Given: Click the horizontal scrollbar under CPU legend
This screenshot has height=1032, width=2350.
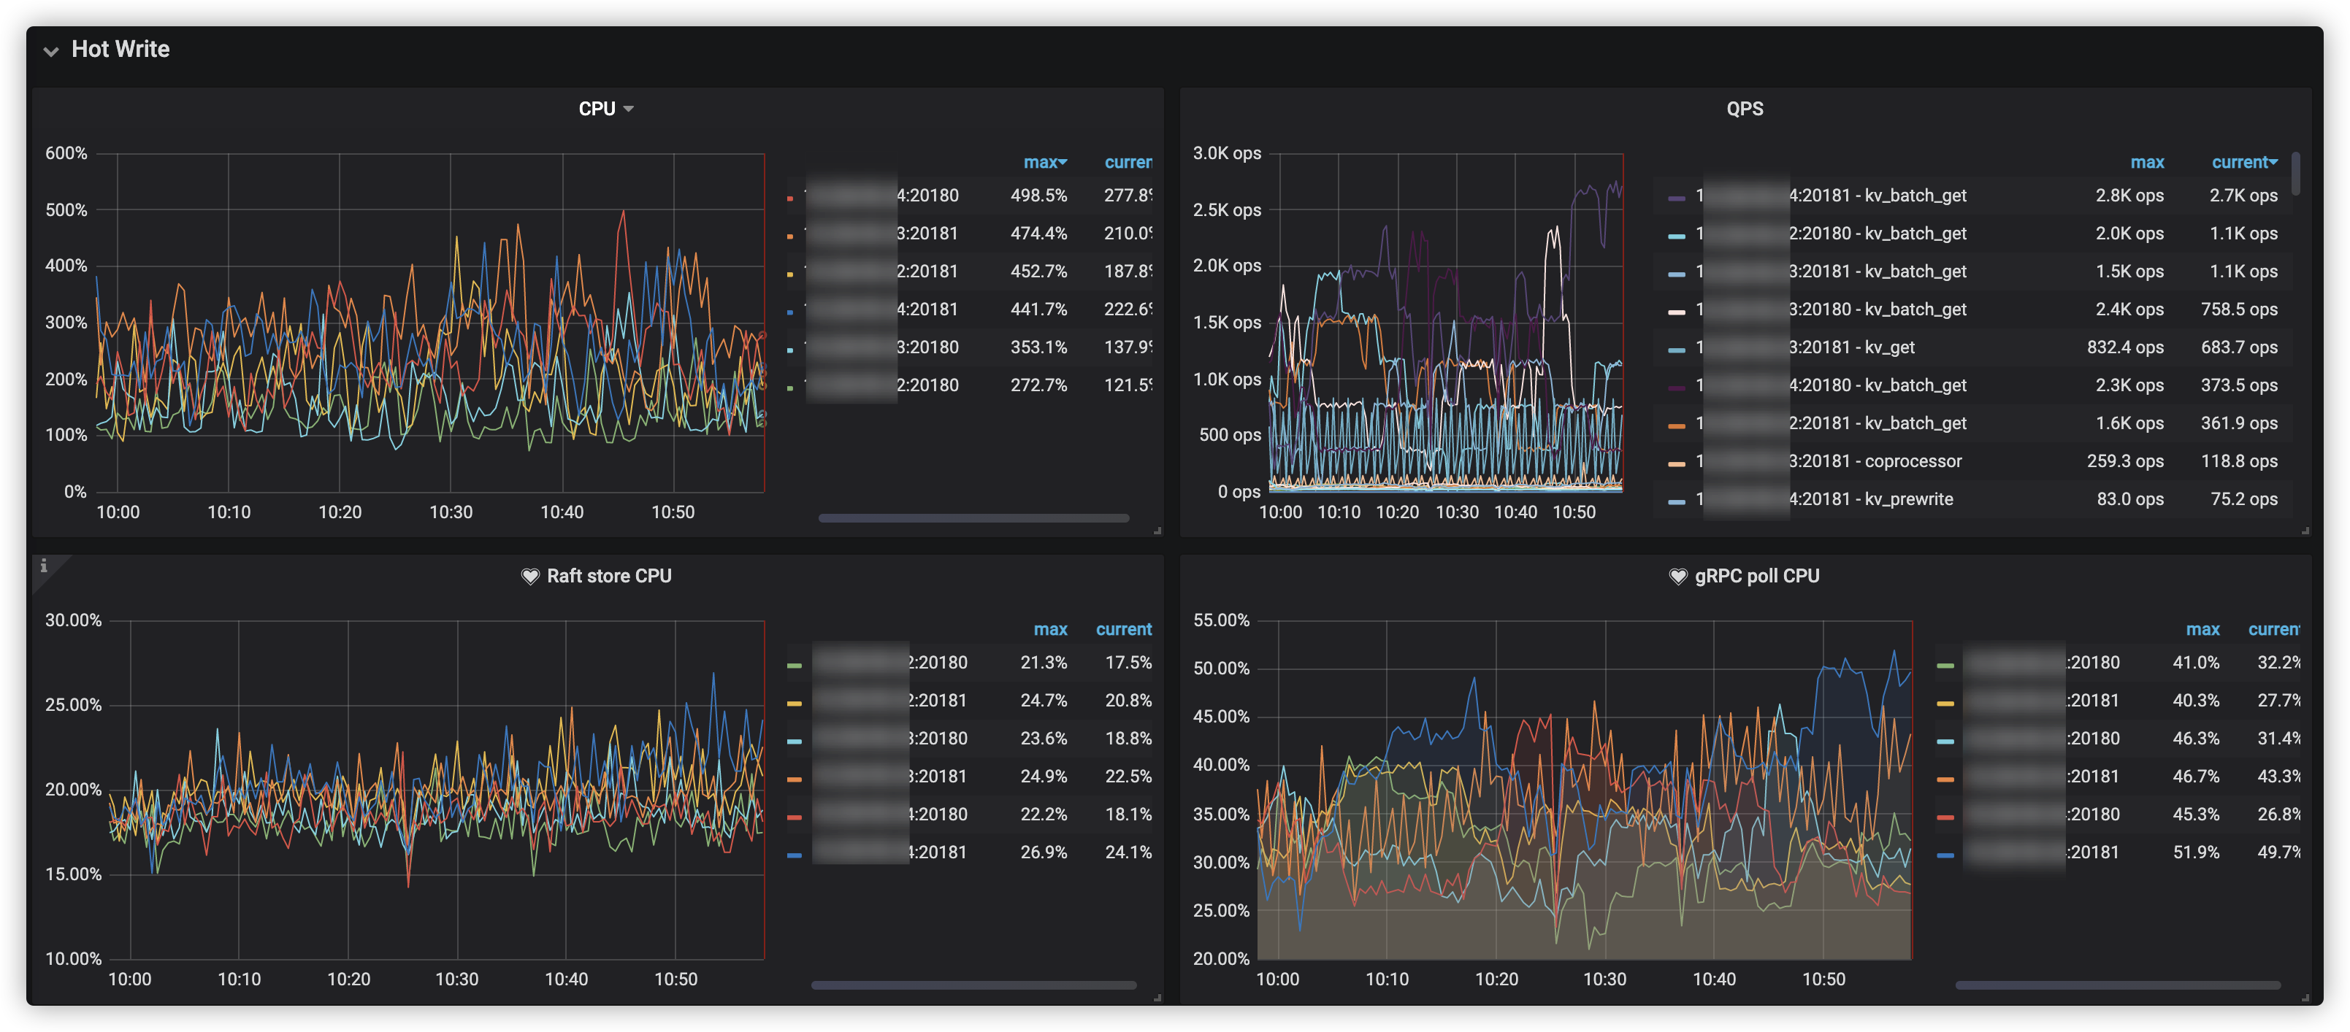Looking at the screenshot, I should tap(973, 517).
